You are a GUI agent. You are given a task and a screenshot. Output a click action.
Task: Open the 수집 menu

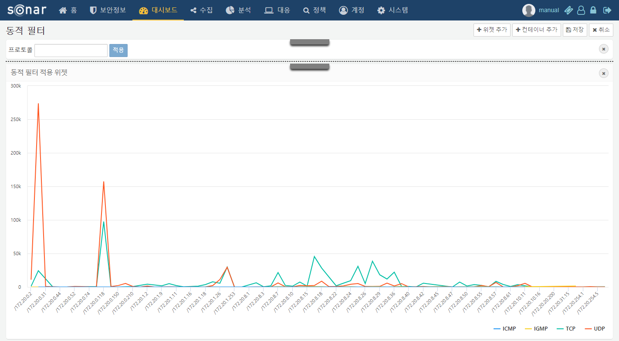[x=202, y=10]
